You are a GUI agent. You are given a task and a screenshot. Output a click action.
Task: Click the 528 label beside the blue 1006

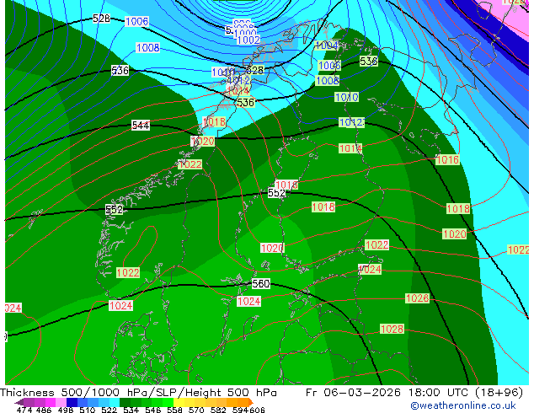[101, 19]
